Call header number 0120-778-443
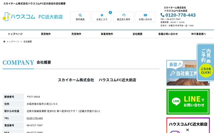Screen dimensions: 214x133 click(x=181, y=15)
